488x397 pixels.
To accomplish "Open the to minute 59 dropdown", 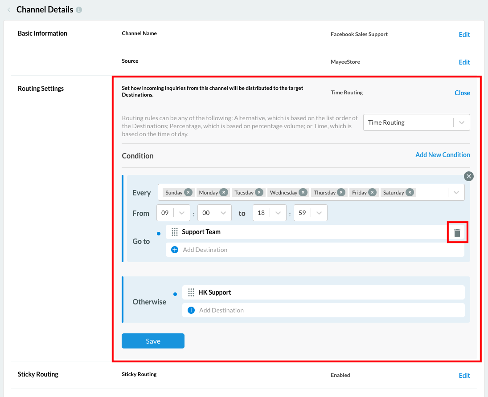I will tap(311, 213).
